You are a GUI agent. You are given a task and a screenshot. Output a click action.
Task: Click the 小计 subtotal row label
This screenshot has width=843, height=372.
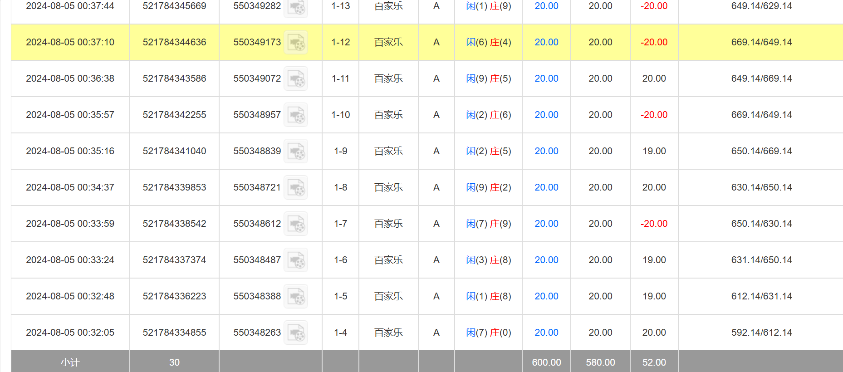pos(70,362)
